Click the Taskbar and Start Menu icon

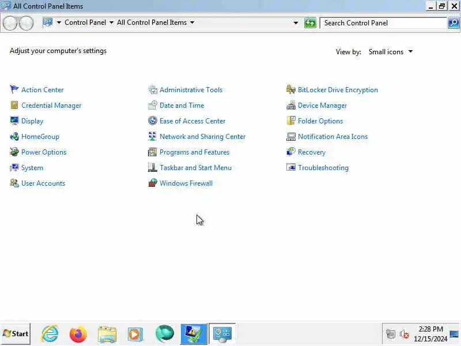pos(153,167)
